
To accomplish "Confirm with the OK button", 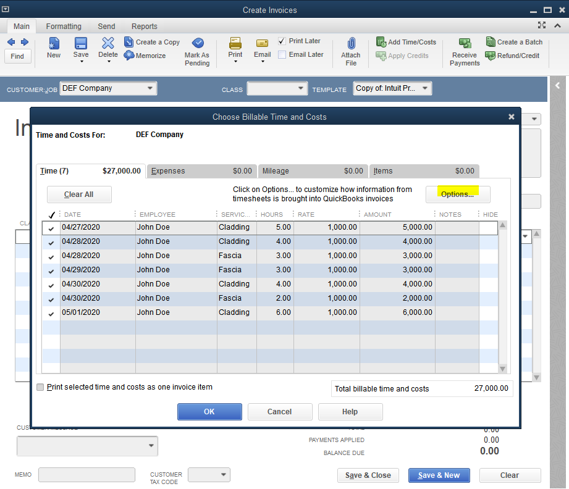I will [209, 412].
